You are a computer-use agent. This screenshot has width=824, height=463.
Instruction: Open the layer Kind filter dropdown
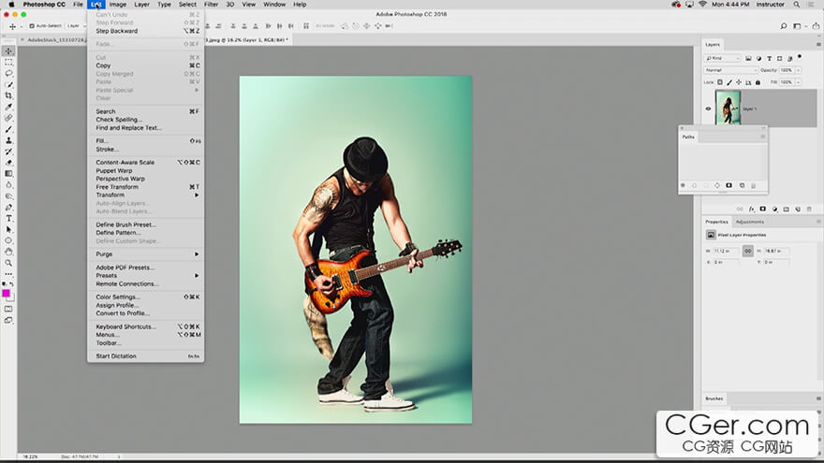pos(723,58)
